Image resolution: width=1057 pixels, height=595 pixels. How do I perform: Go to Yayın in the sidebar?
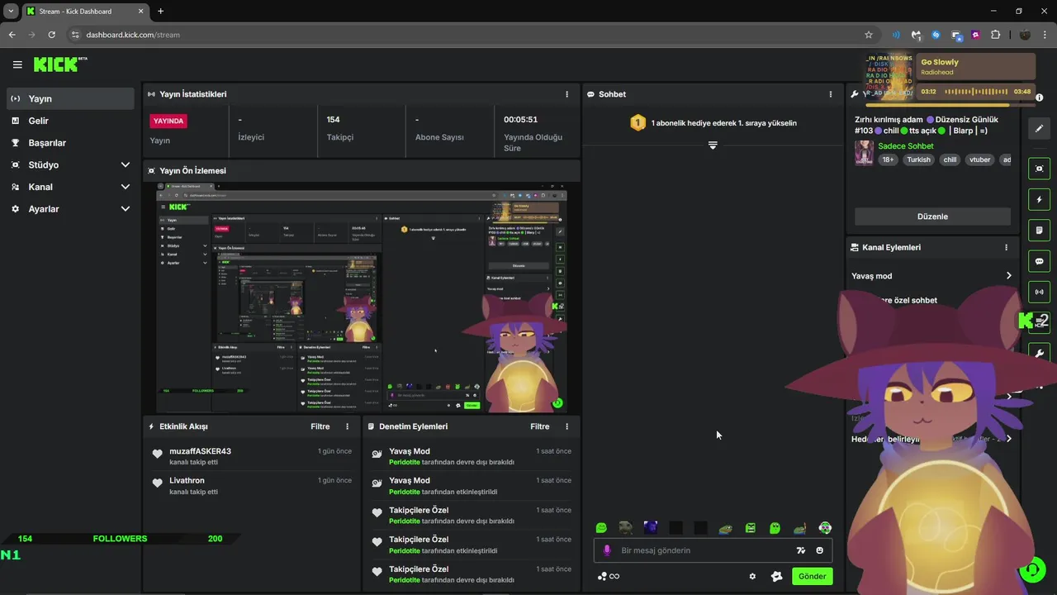tap(70, 98)
